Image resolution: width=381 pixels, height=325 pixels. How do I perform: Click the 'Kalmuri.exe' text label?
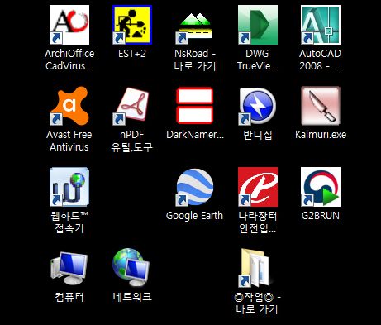[321, 135]
